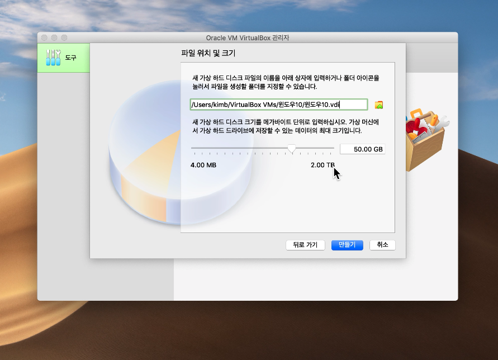Click the 취소 cancel button
This screenshot has height=360, width=498.
(x=382, y=245)
